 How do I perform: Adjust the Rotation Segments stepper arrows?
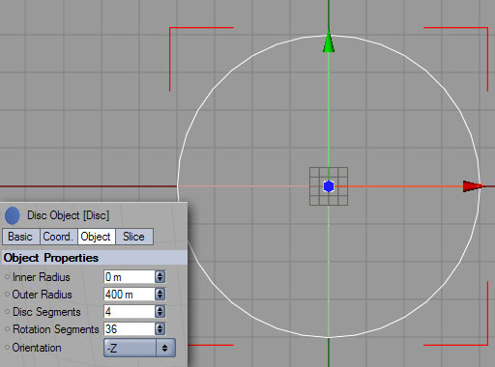point(160,329)
